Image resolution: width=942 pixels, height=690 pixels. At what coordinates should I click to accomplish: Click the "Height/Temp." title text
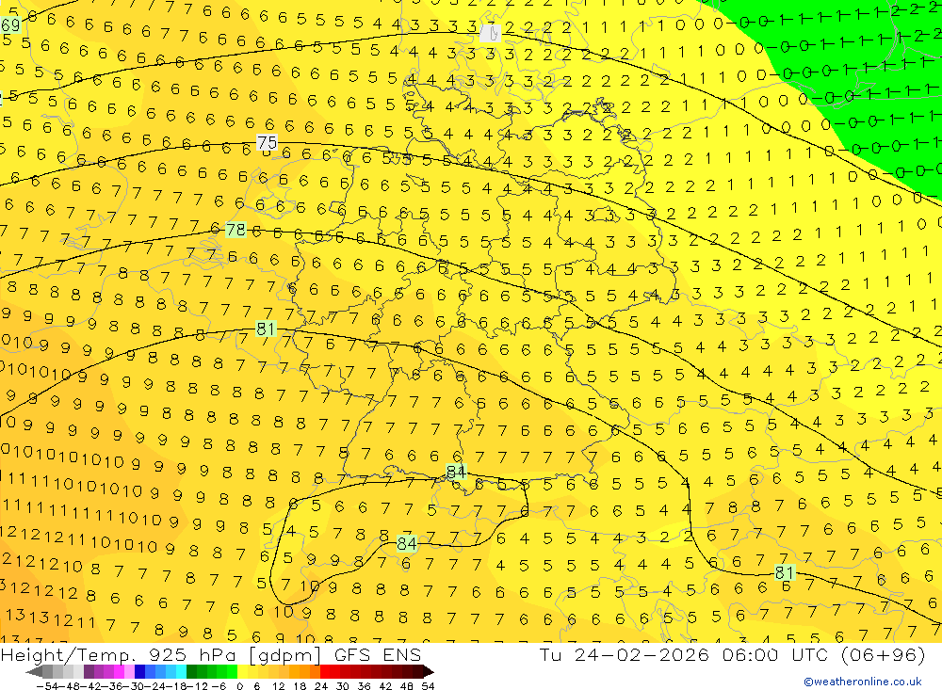pyautogui.click(x=68, y=655)
